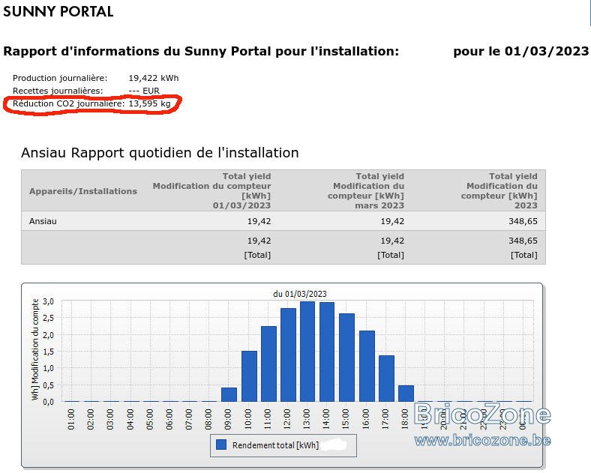The height and width of the screenshot is (473, 591).
Task: Click the 2023 total yield value 348,65
Action: click(x=523, y=221)
